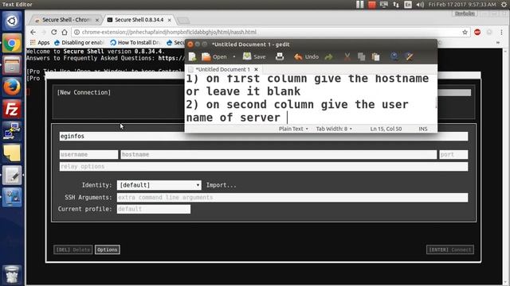Open the Trash in the launcher

12,274
